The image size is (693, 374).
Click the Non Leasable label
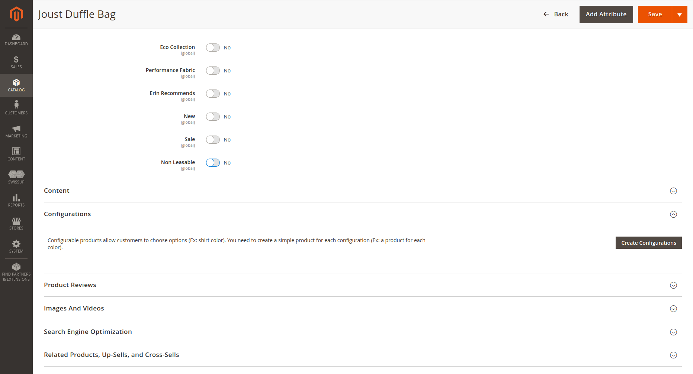click(x=178, y=162)
